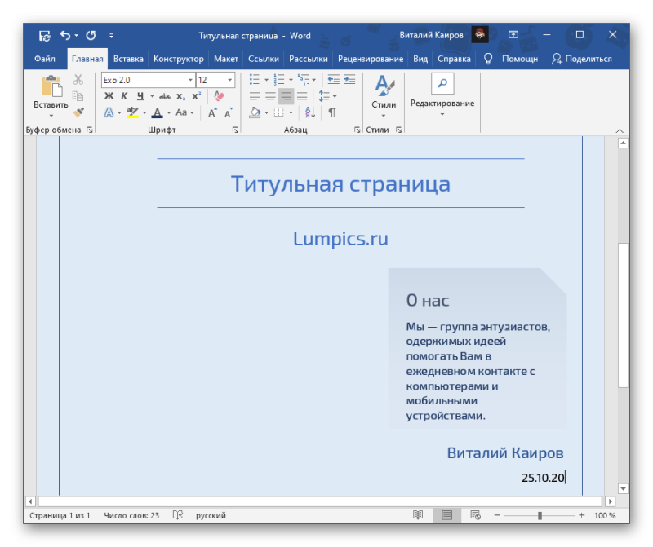Click the paste clipboard icon

coord(51,86)
